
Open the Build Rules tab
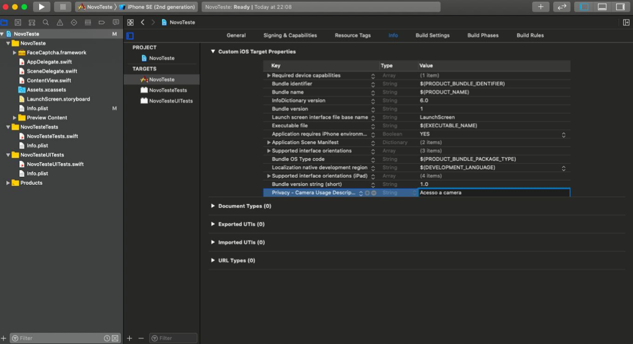click(x=530, y=36)
